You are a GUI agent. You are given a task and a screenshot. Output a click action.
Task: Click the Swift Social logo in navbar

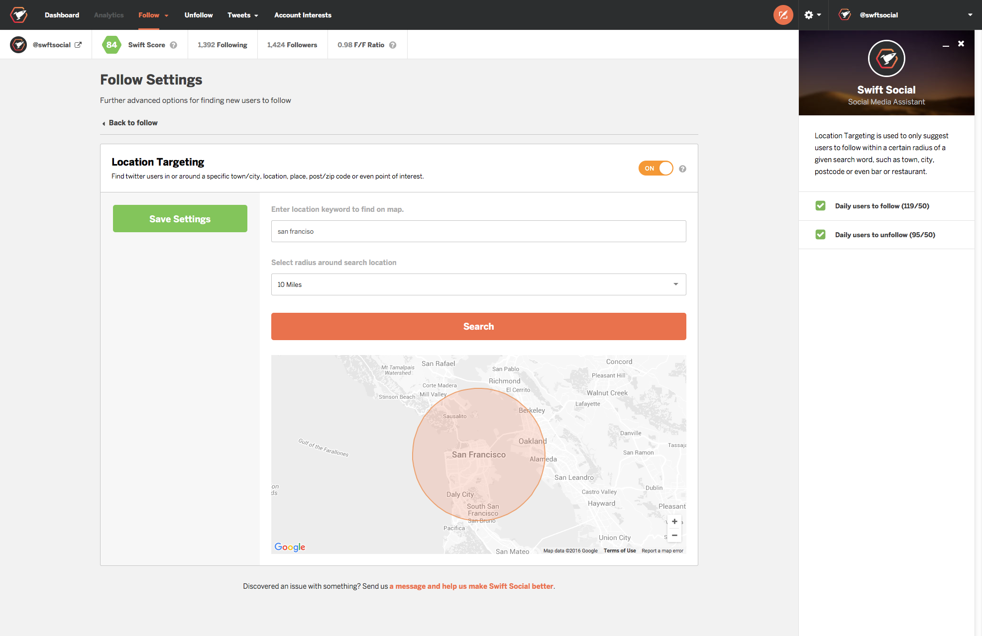coord(19,15)
